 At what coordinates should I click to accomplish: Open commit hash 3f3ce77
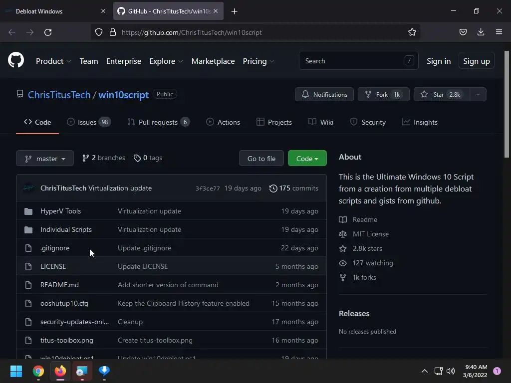tap(208, 189)
